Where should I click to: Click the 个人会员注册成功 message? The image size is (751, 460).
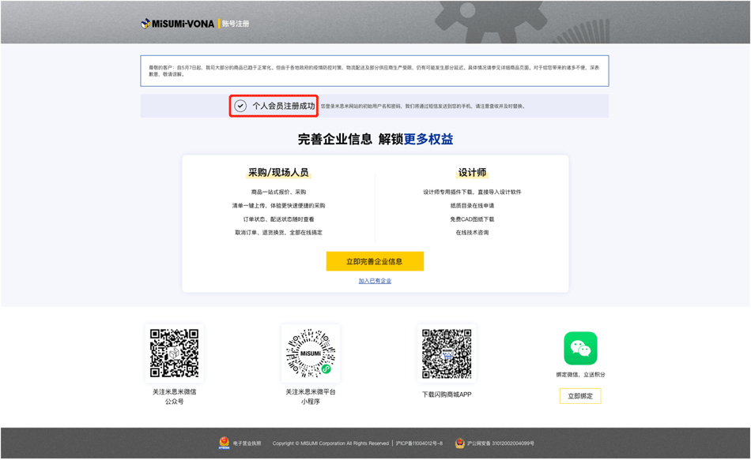click(283, 106)
